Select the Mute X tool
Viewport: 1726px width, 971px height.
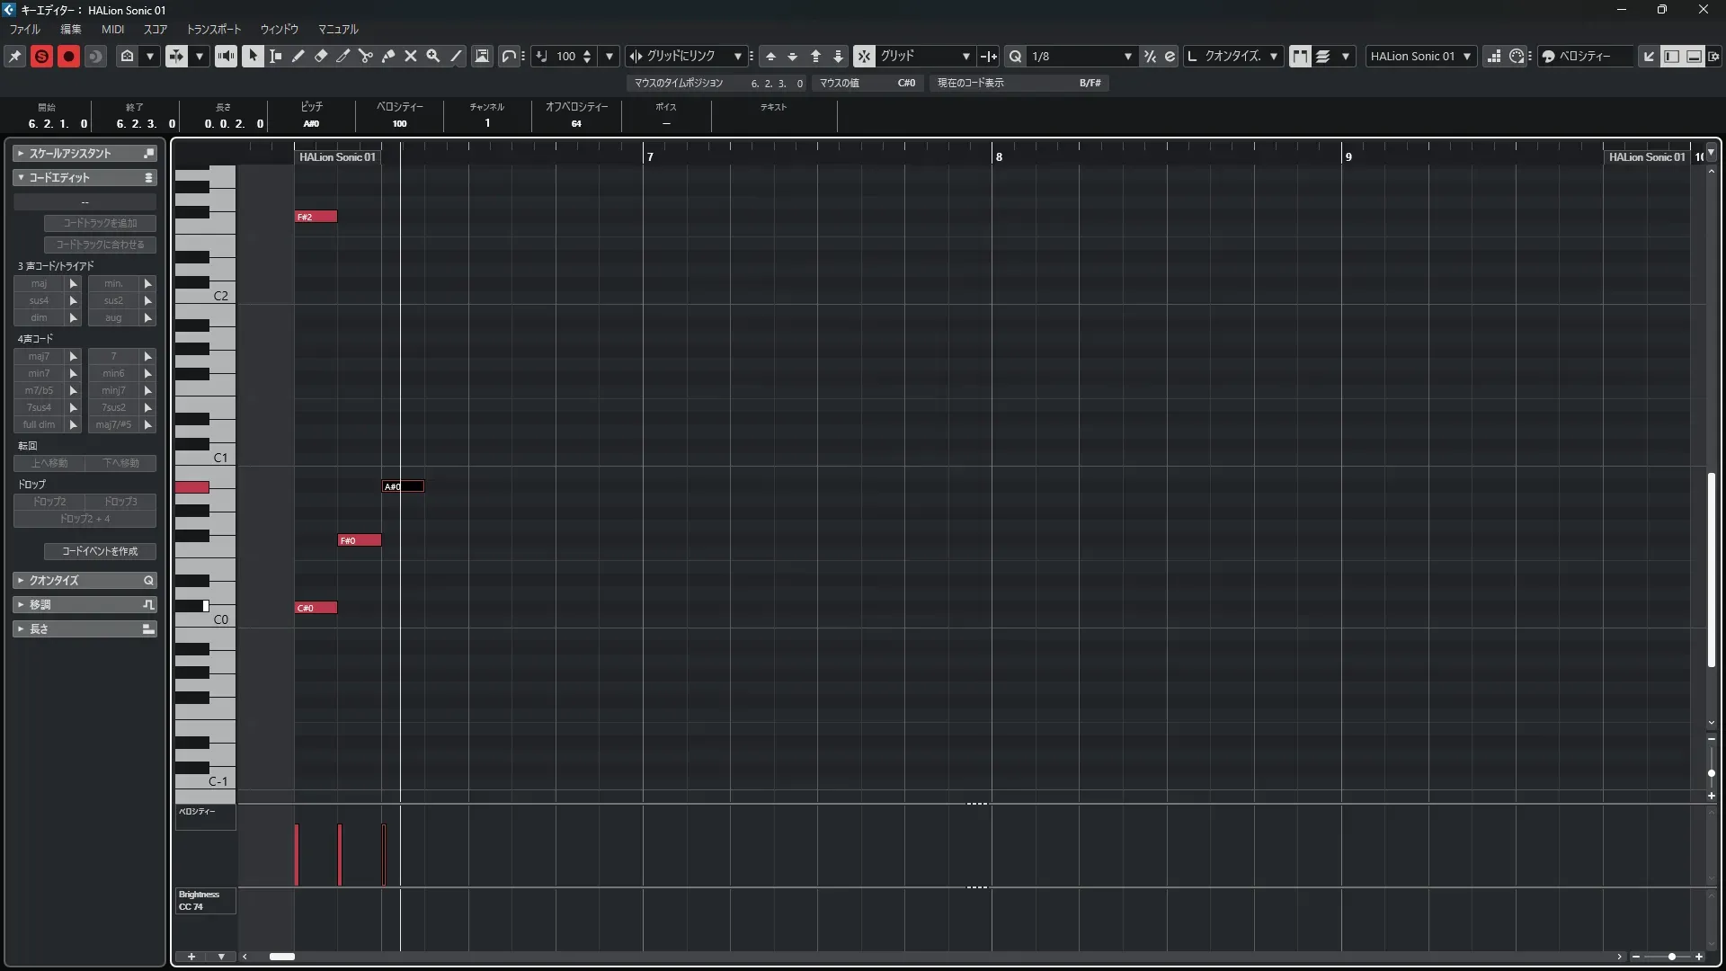tap(411, 56)
